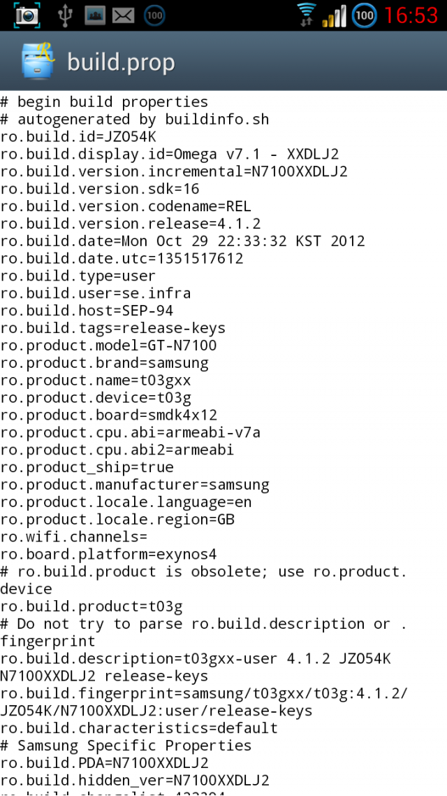Tap the USB connection status icon
The height and width of the screenshot is (796, 447).
[x=66, y=15]
